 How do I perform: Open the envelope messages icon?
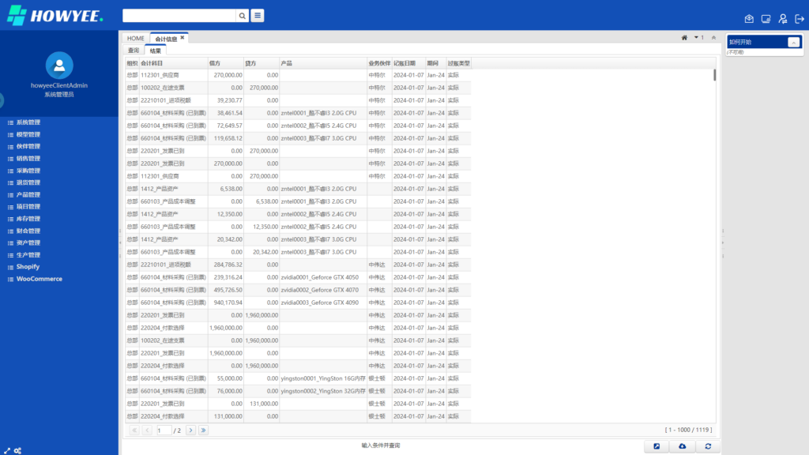tap(749, 19)
